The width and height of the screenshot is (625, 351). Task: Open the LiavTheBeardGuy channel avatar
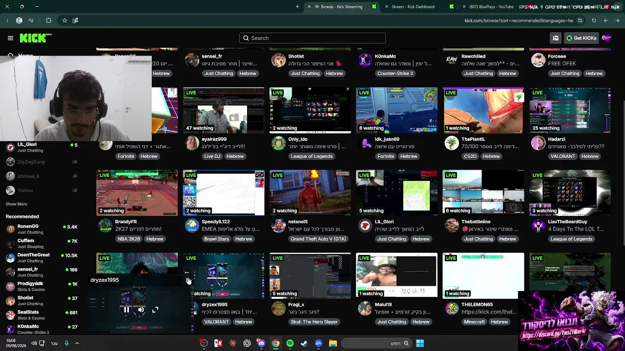pyautogui.click(x=539, y=226)
